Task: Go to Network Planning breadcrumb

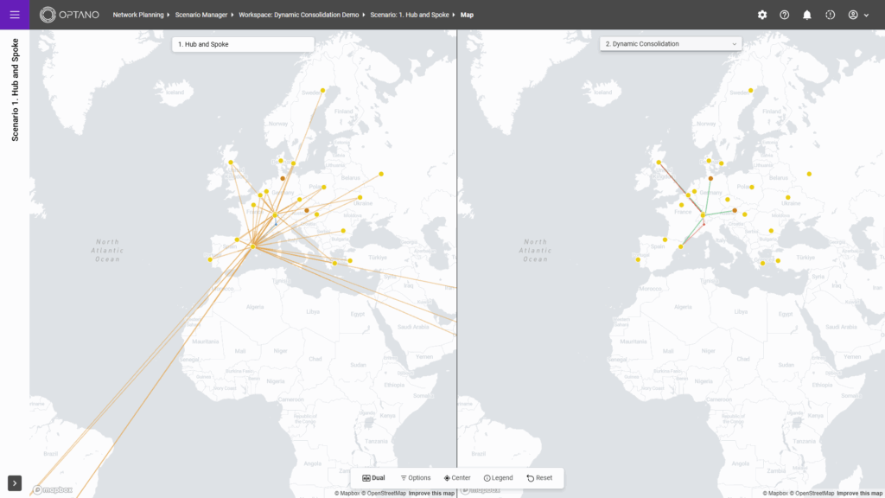Action: click(138, 15)
